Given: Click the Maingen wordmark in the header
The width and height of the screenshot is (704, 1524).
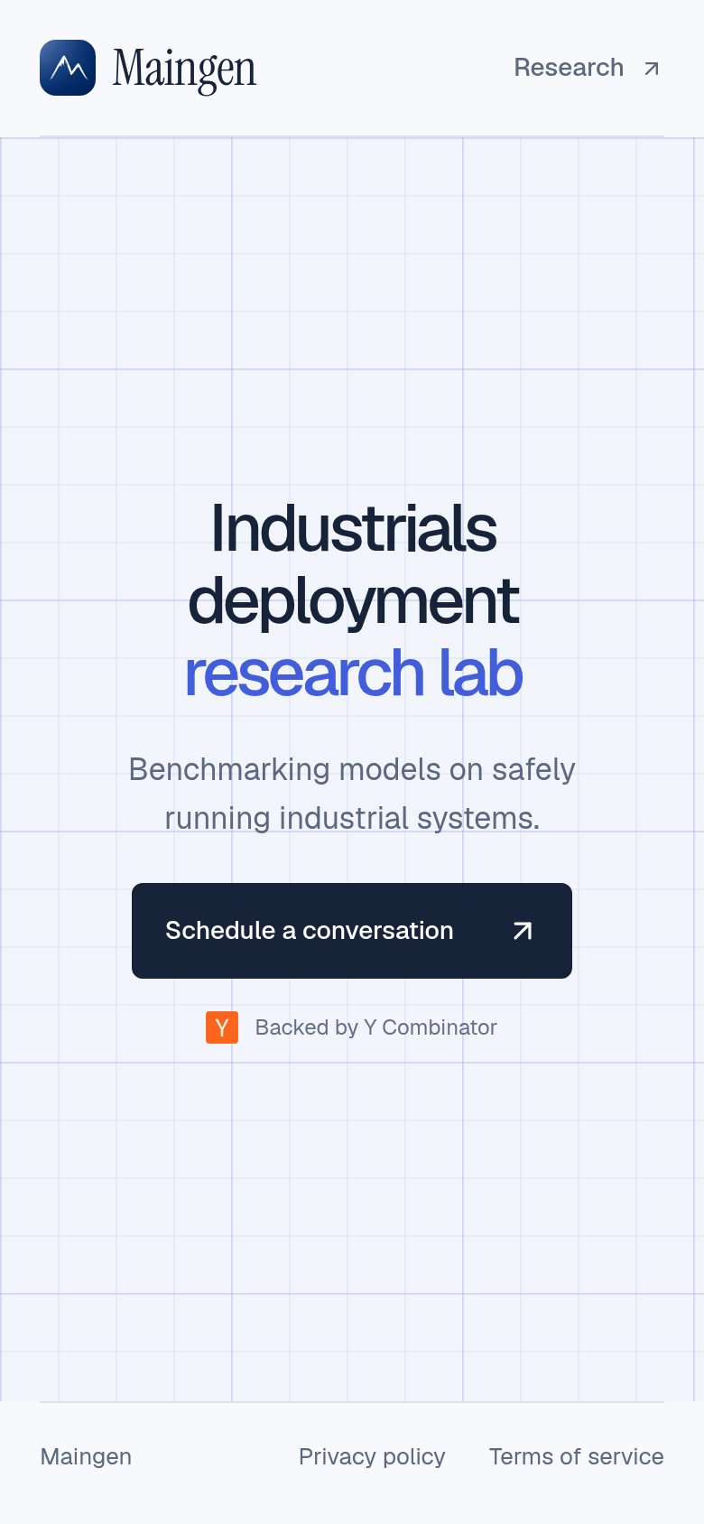Looking at the screenshot, I should [184, 70].
